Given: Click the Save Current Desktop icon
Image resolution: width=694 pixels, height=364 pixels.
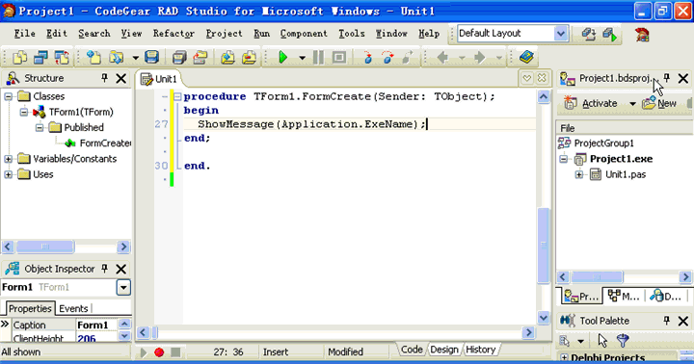Looking at the screenshot, I should pos(588,34).
